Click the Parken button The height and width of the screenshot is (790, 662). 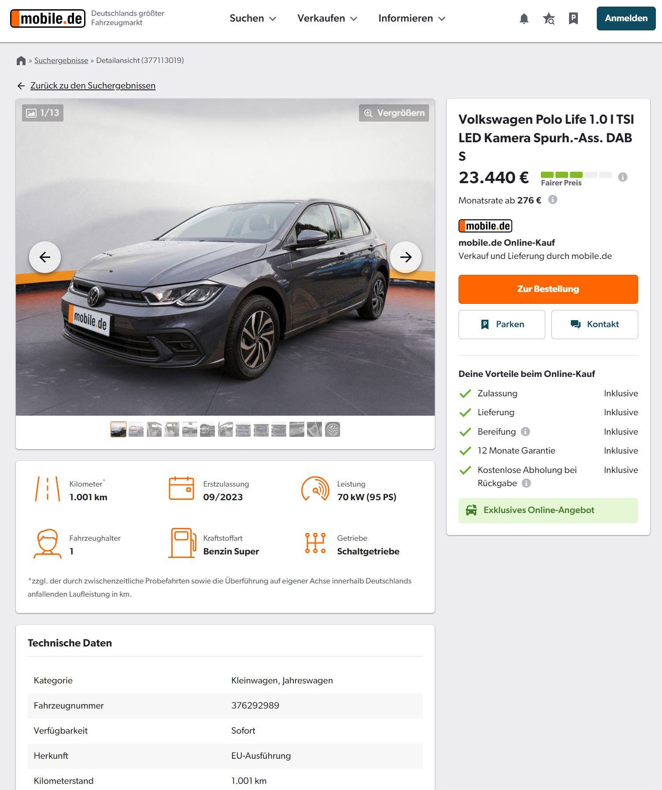[x=502, y=325]
